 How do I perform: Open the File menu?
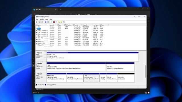(37, 20)
